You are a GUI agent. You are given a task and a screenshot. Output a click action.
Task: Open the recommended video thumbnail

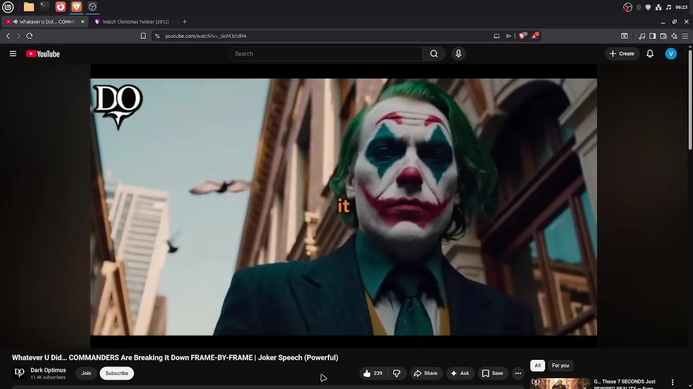coord(560,383)
